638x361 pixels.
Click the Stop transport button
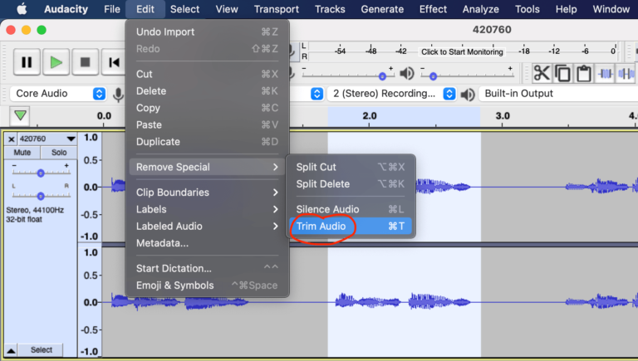coord(86,62)
